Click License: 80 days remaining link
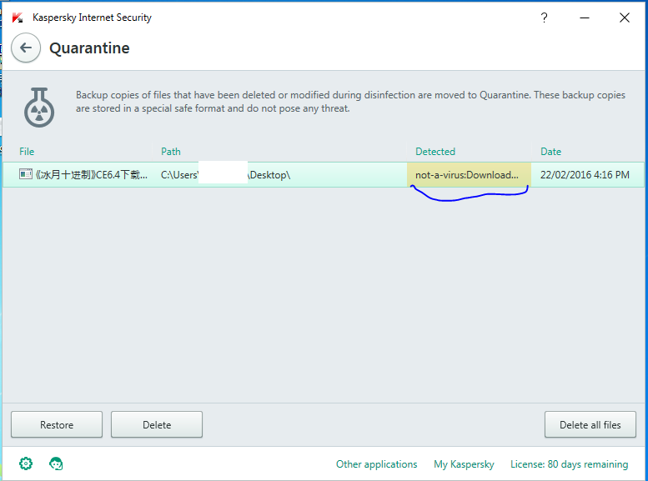Viewport: 648px width, 481px height. (x=569, y=464)
